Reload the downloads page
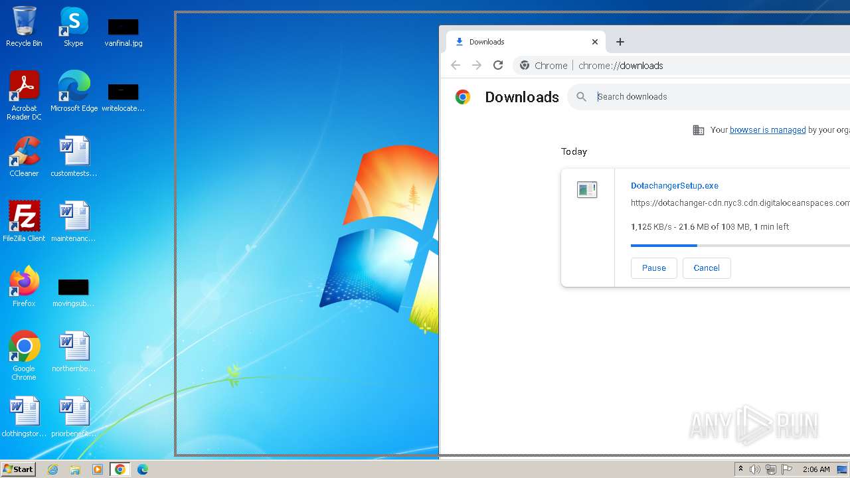 (x=498, y=65)
